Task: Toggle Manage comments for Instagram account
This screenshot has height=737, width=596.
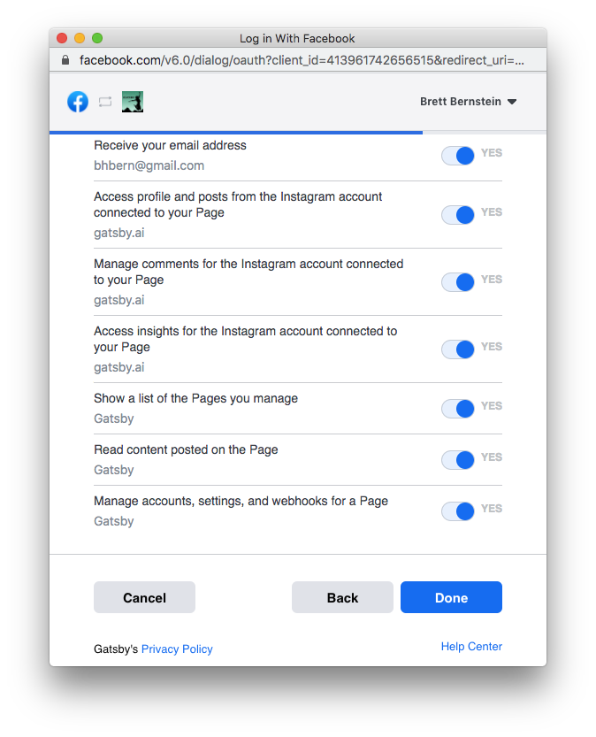Action: click(x=458, y=282)
